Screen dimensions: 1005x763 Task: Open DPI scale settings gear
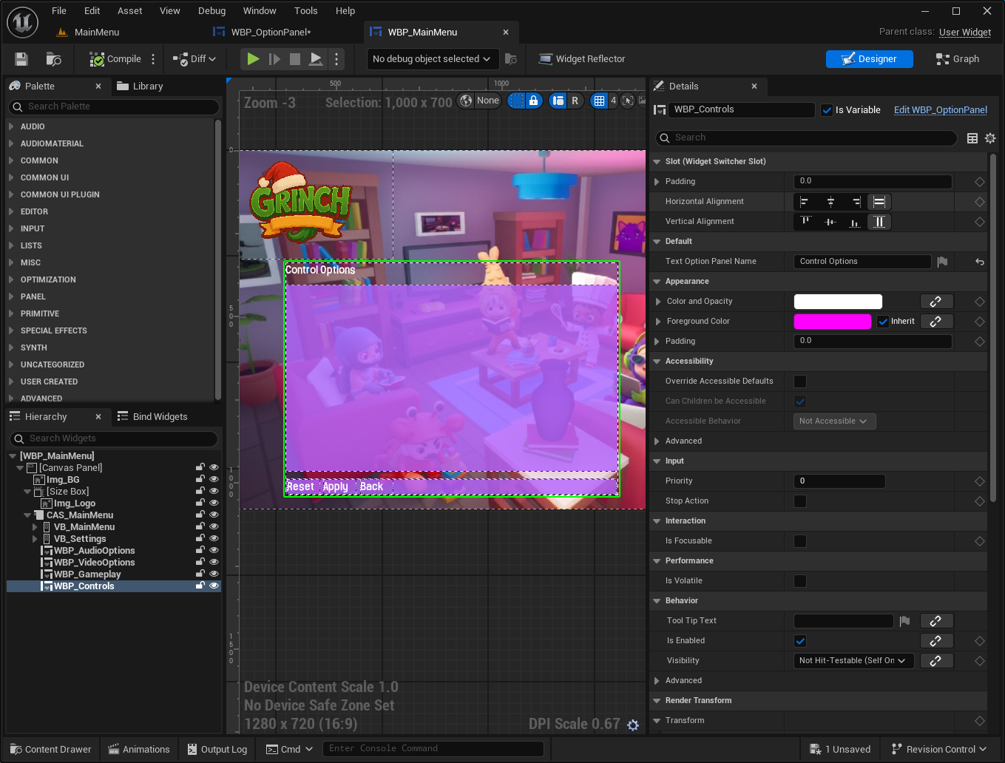(633, 725)
